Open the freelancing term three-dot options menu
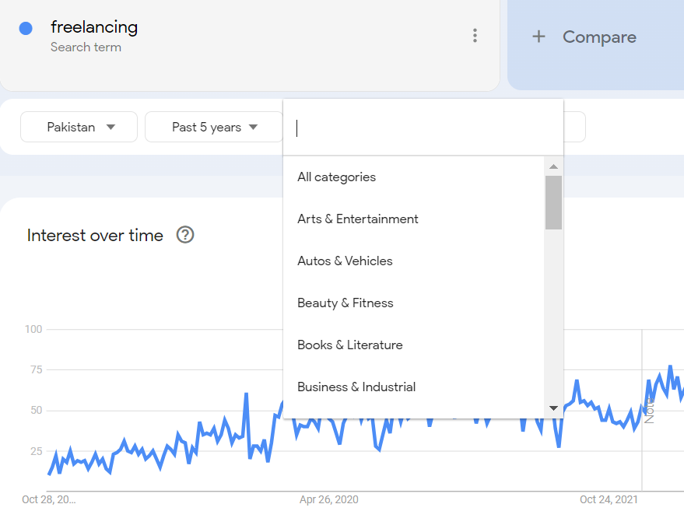 [x=475, y=36]
